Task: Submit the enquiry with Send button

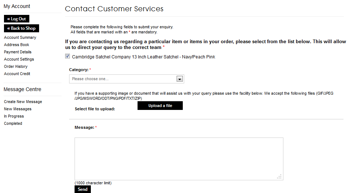Action: coord(83,189)
